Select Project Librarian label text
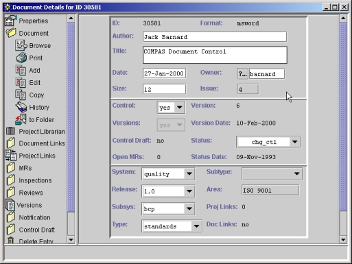 (42, 132)
